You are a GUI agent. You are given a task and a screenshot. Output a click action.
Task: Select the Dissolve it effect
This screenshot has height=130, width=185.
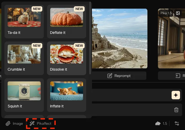[x=66, y=58]
